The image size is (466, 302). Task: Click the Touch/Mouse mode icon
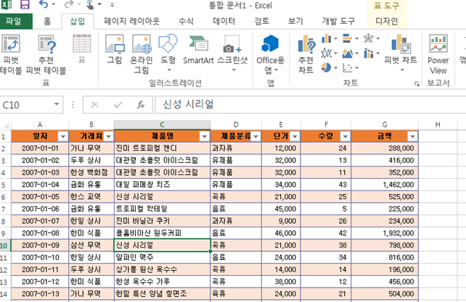(90, 4)
